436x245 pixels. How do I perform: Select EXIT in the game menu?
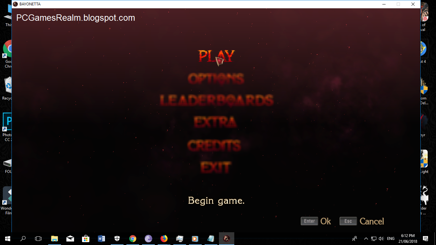(x=216, y=167)
